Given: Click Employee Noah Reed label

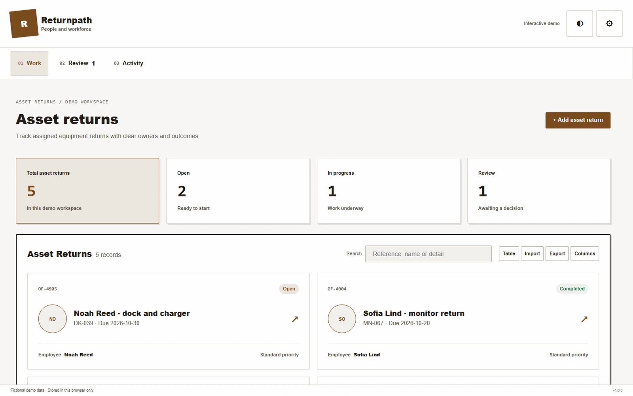Looking at the screenshot, I should pos(66,355).
